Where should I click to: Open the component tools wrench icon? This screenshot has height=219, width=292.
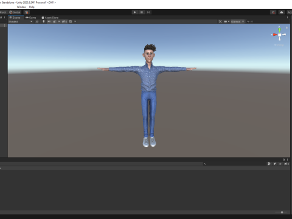[220, 21]
